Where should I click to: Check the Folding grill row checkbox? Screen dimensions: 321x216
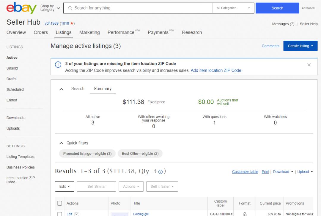60,214
